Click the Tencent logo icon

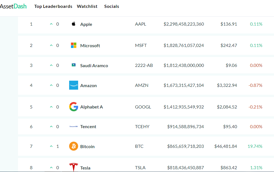point(74,126)
